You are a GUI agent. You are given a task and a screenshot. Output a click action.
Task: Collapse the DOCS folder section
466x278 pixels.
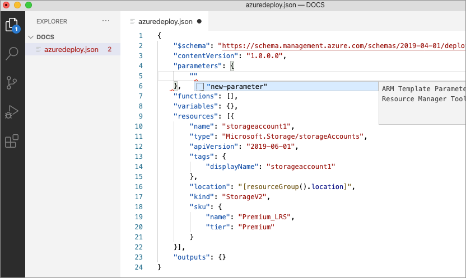(31, 37)
